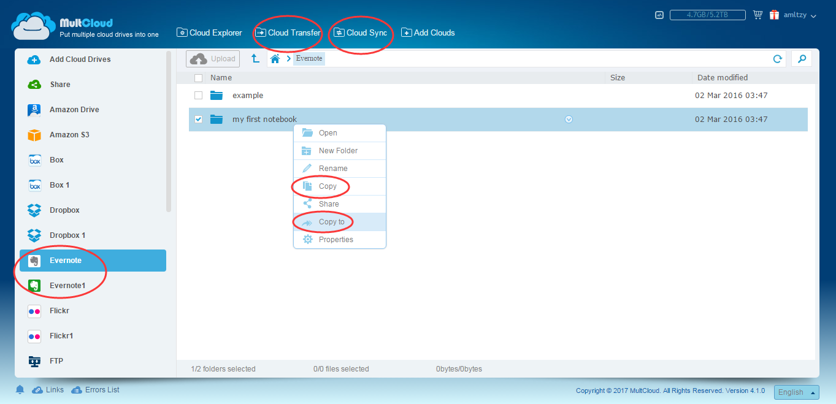Switch to Cloud Sync tab
The width and height of the screenshot is (836, 404).
point(361,32)
